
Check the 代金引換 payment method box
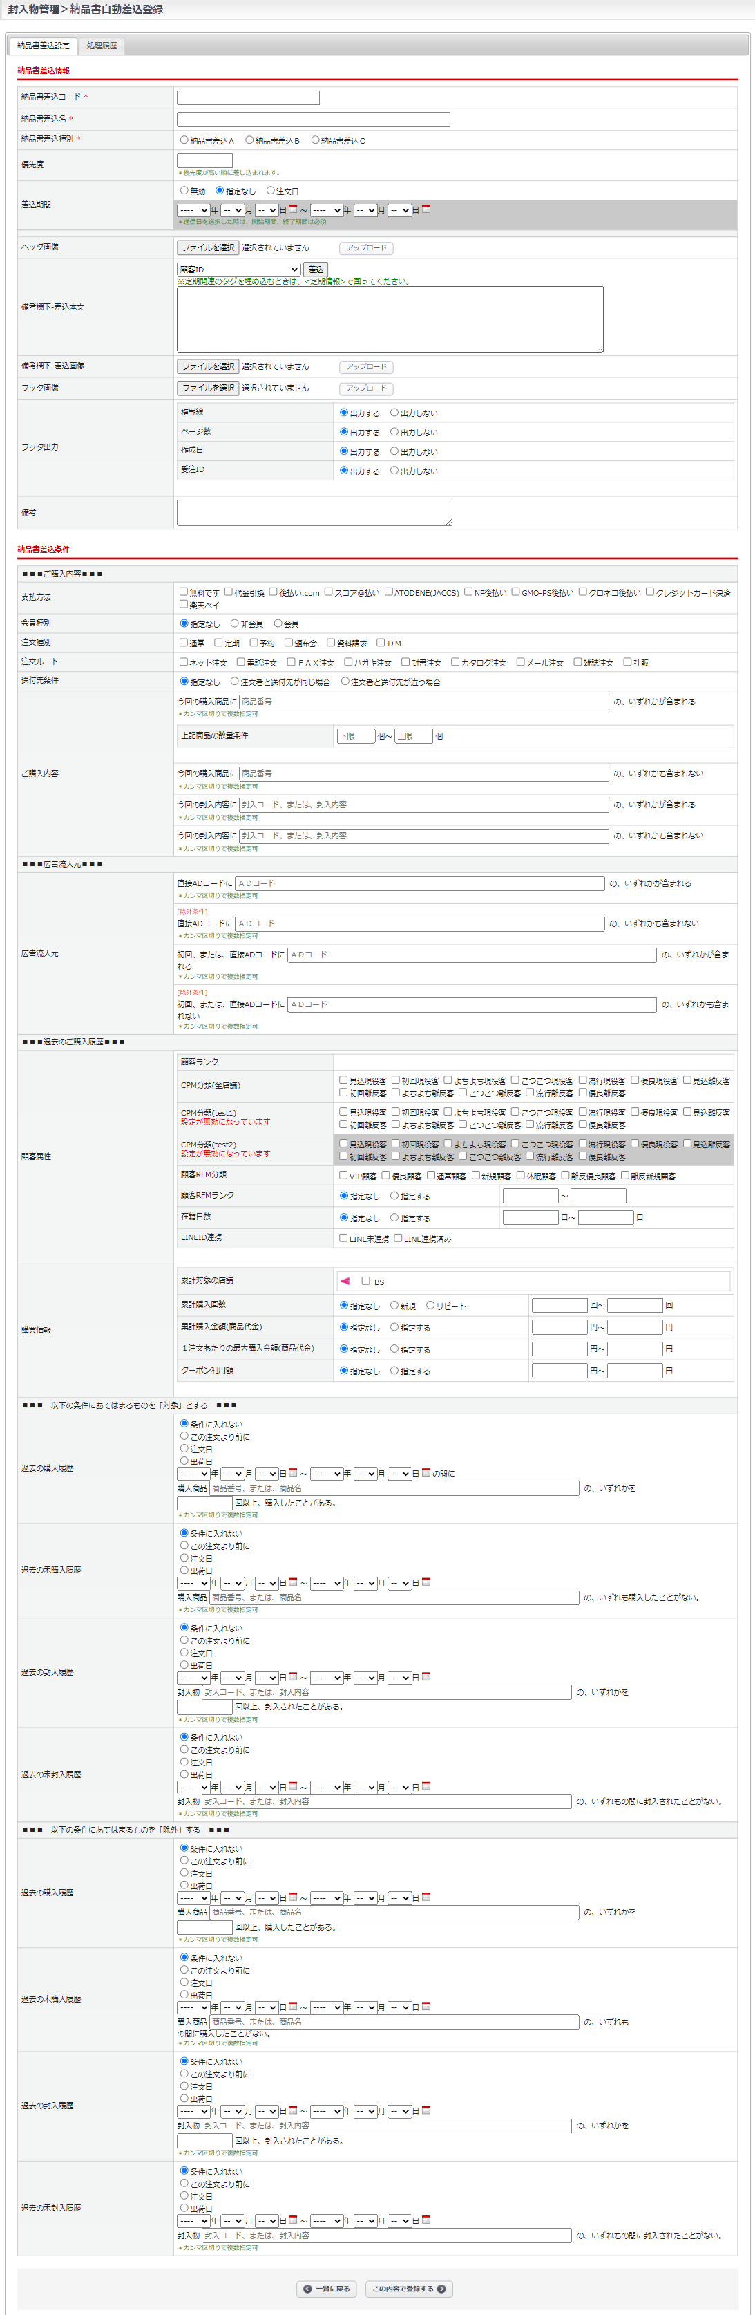[x=228, y=592]
